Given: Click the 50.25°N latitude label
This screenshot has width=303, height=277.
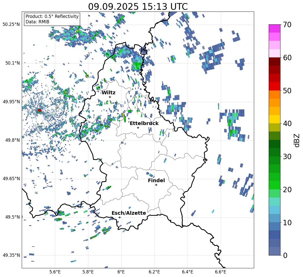Looking at the screenshot, I should point(11,25).
